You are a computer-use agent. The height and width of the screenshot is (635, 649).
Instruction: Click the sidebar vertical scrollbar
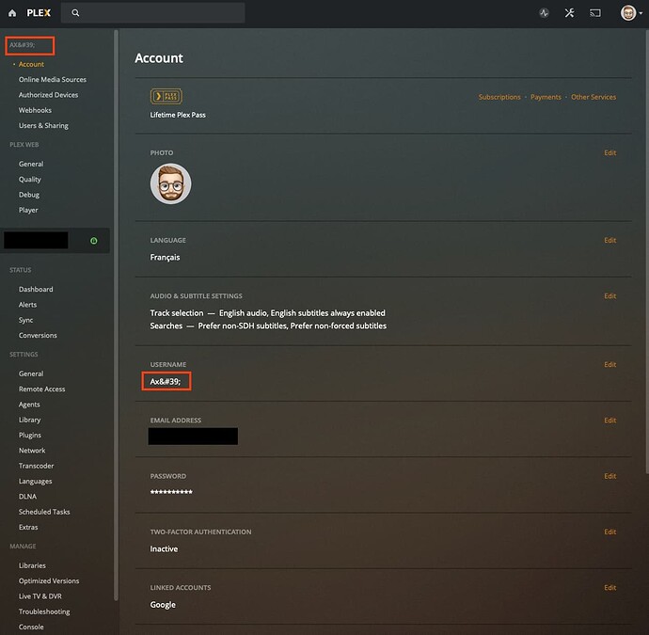116,282
